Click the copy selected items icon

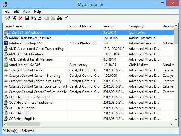tap(33, 18)
